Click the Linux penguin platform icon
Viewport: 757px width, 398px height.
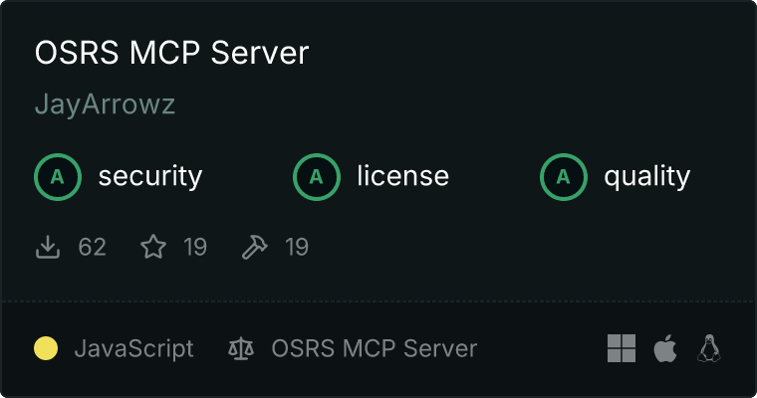tap(709, 348)
